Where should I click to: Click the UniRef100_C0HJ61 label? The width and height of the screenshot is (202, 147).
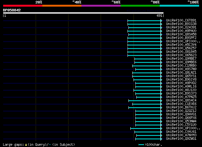point(181,132)
